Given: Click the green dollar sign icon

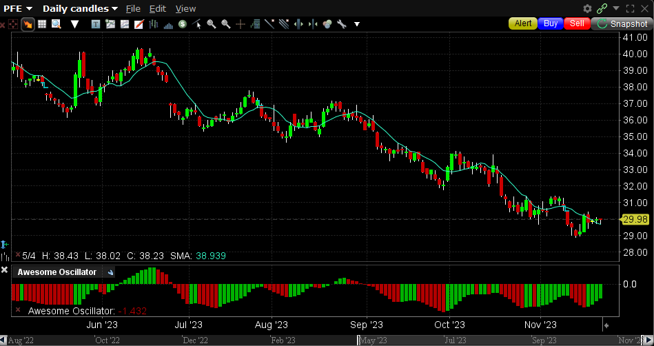Looking at the screenshot, I should 183,24.
